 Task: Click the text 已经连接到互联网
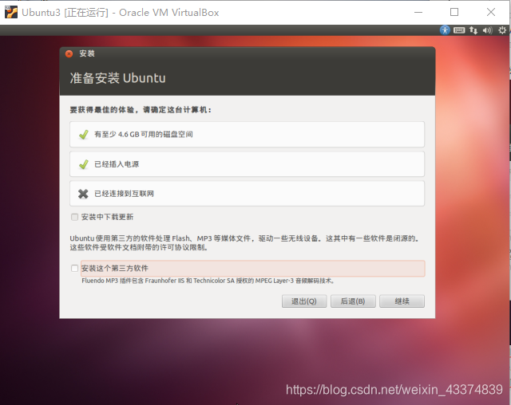click(x=125, y=194)
